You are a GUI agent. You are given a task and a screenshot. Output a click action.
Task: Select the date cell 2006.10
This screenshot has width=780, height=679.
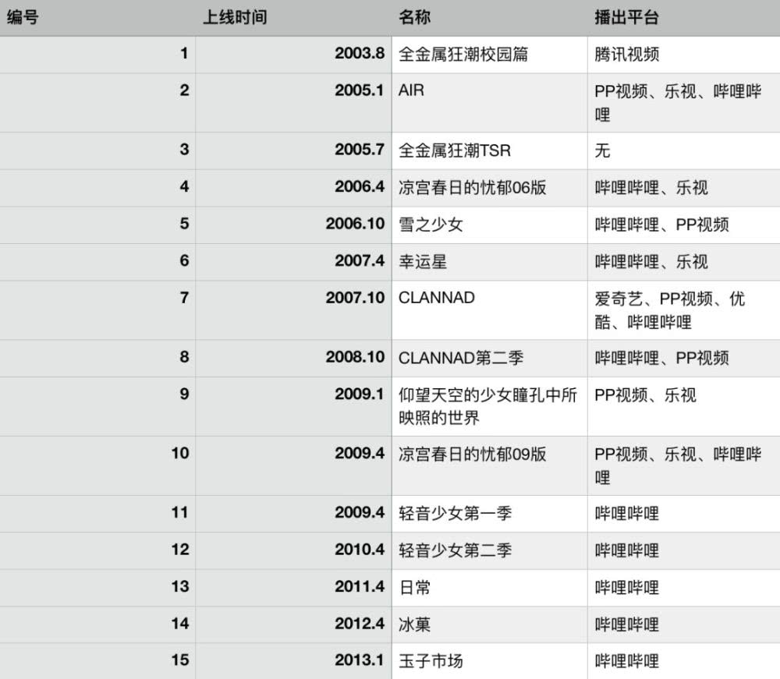[x=293, y=225]
